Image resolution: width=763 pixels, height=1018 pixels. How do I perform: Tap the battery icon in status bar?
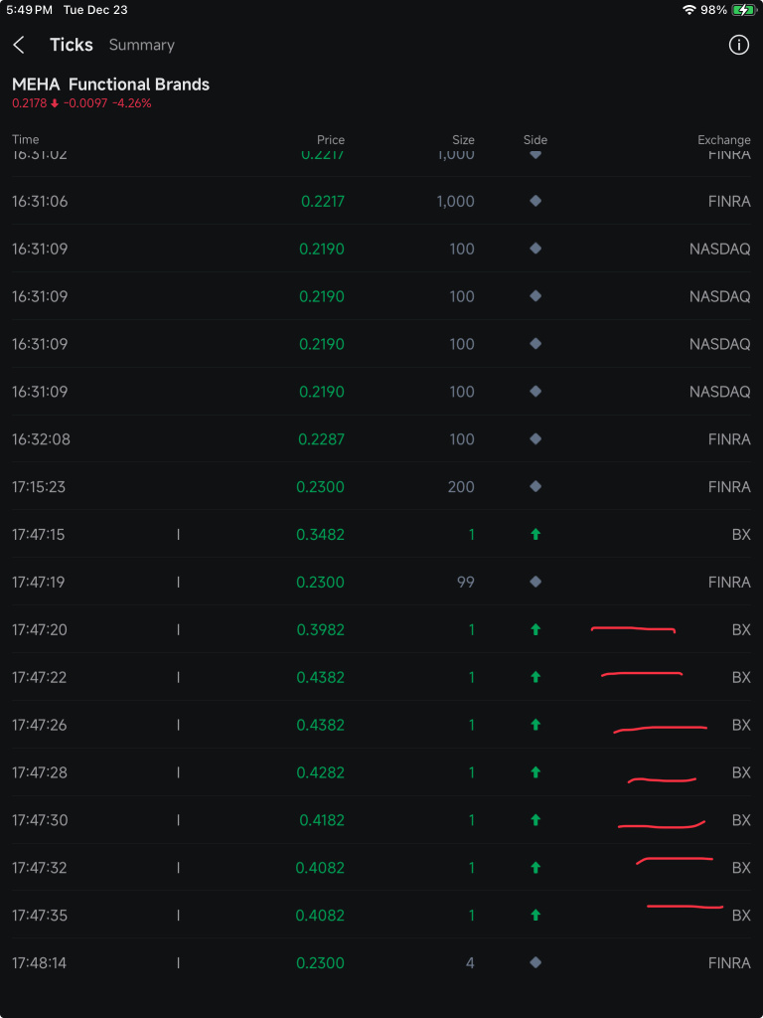(742, 10)
